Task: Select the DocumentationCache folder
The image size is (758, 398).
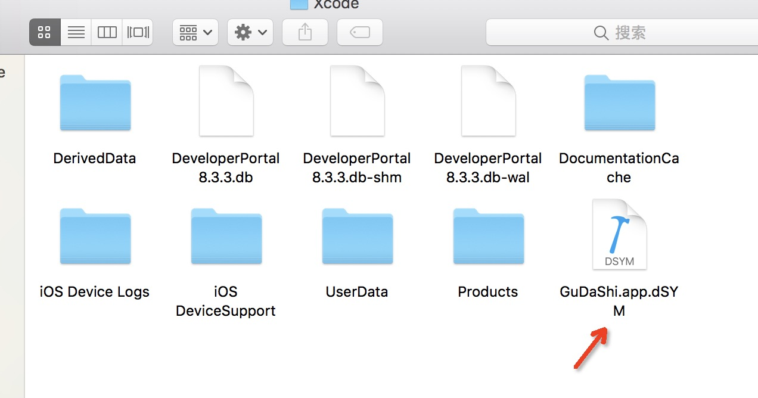Action: pyautogui.click(x=619, y=103)
